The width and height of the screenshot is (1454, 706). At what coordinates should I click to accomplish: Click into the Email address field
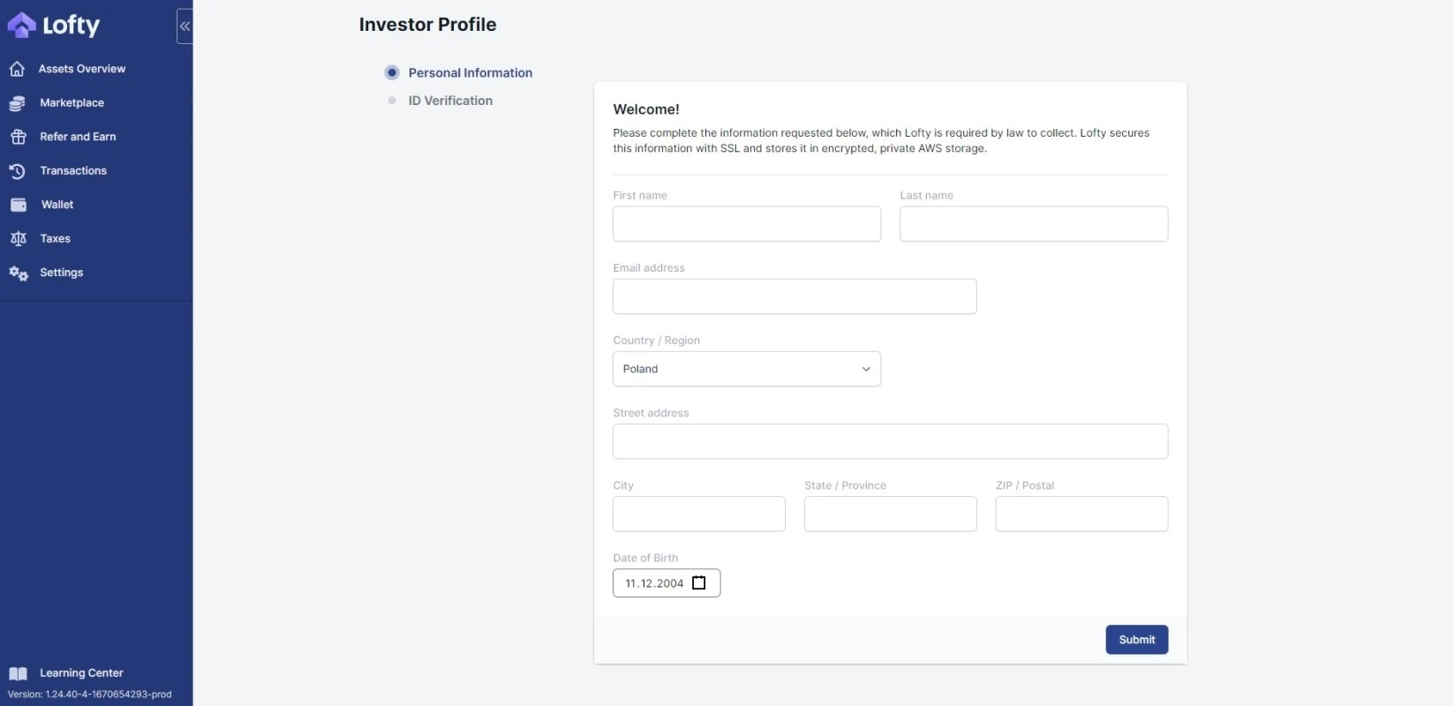(x=794, y=297)
